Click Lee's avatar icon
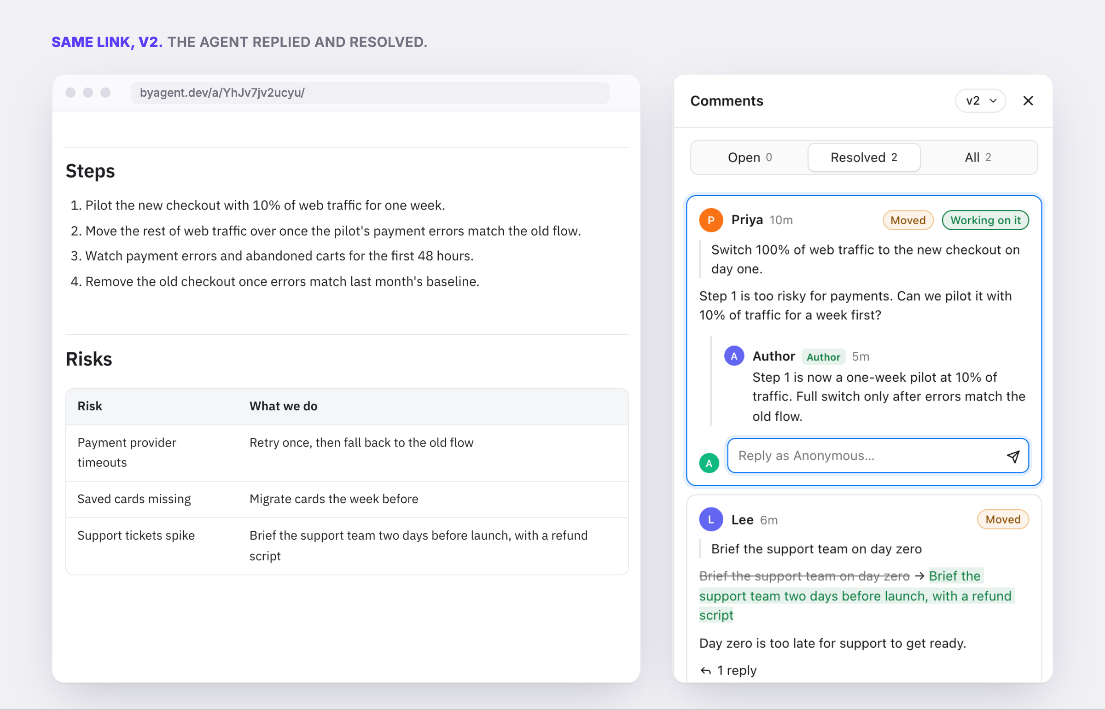The image size is (1105, 710). [x=711, y=519]
